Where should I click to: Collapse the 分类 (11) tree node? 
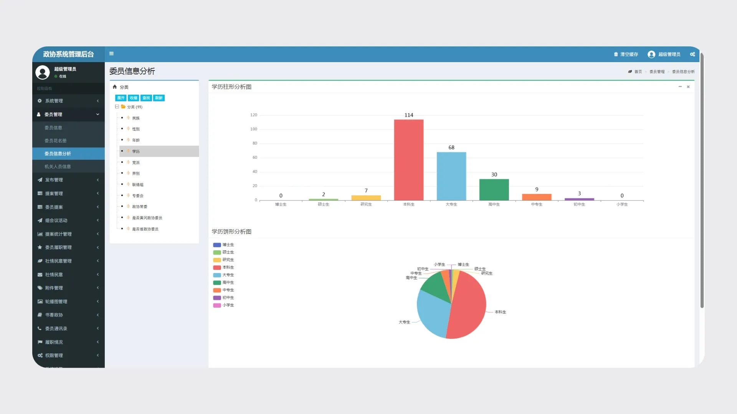[117, 107]
